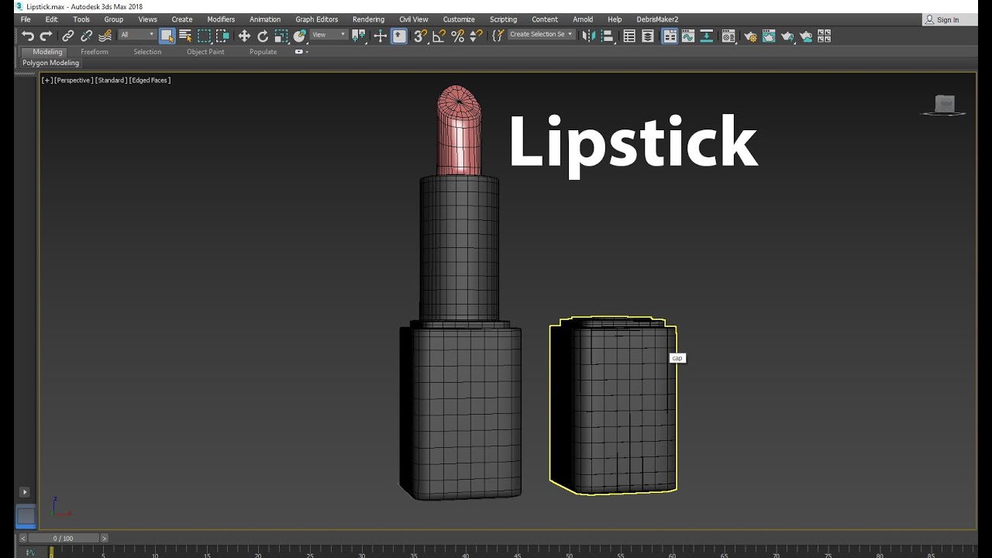
Task: Switch to the Freeform ribbon tab
Action: pos(95,52)
